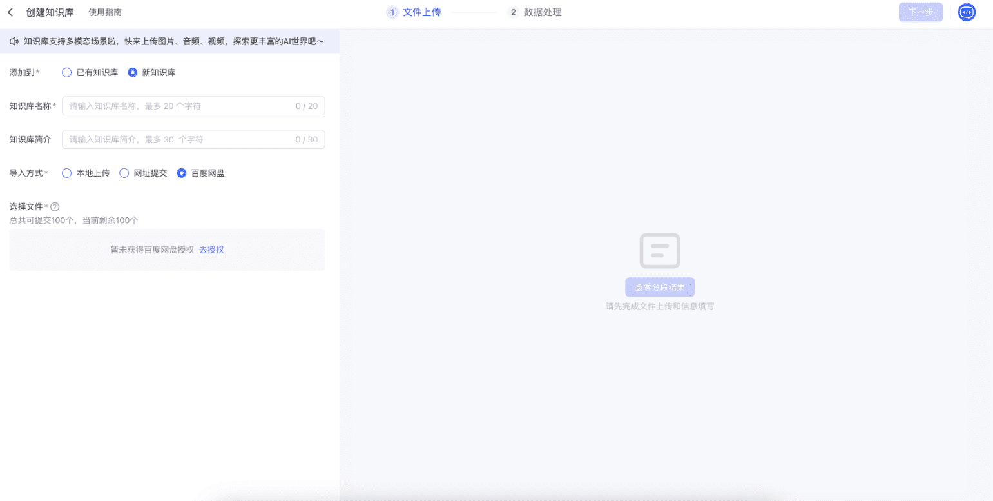Image resolution: width=993 pixels, height=501 pixels.
Task: Click the document placeholder icon in preview
Action: pyautogui.click(x=659, y=251)
